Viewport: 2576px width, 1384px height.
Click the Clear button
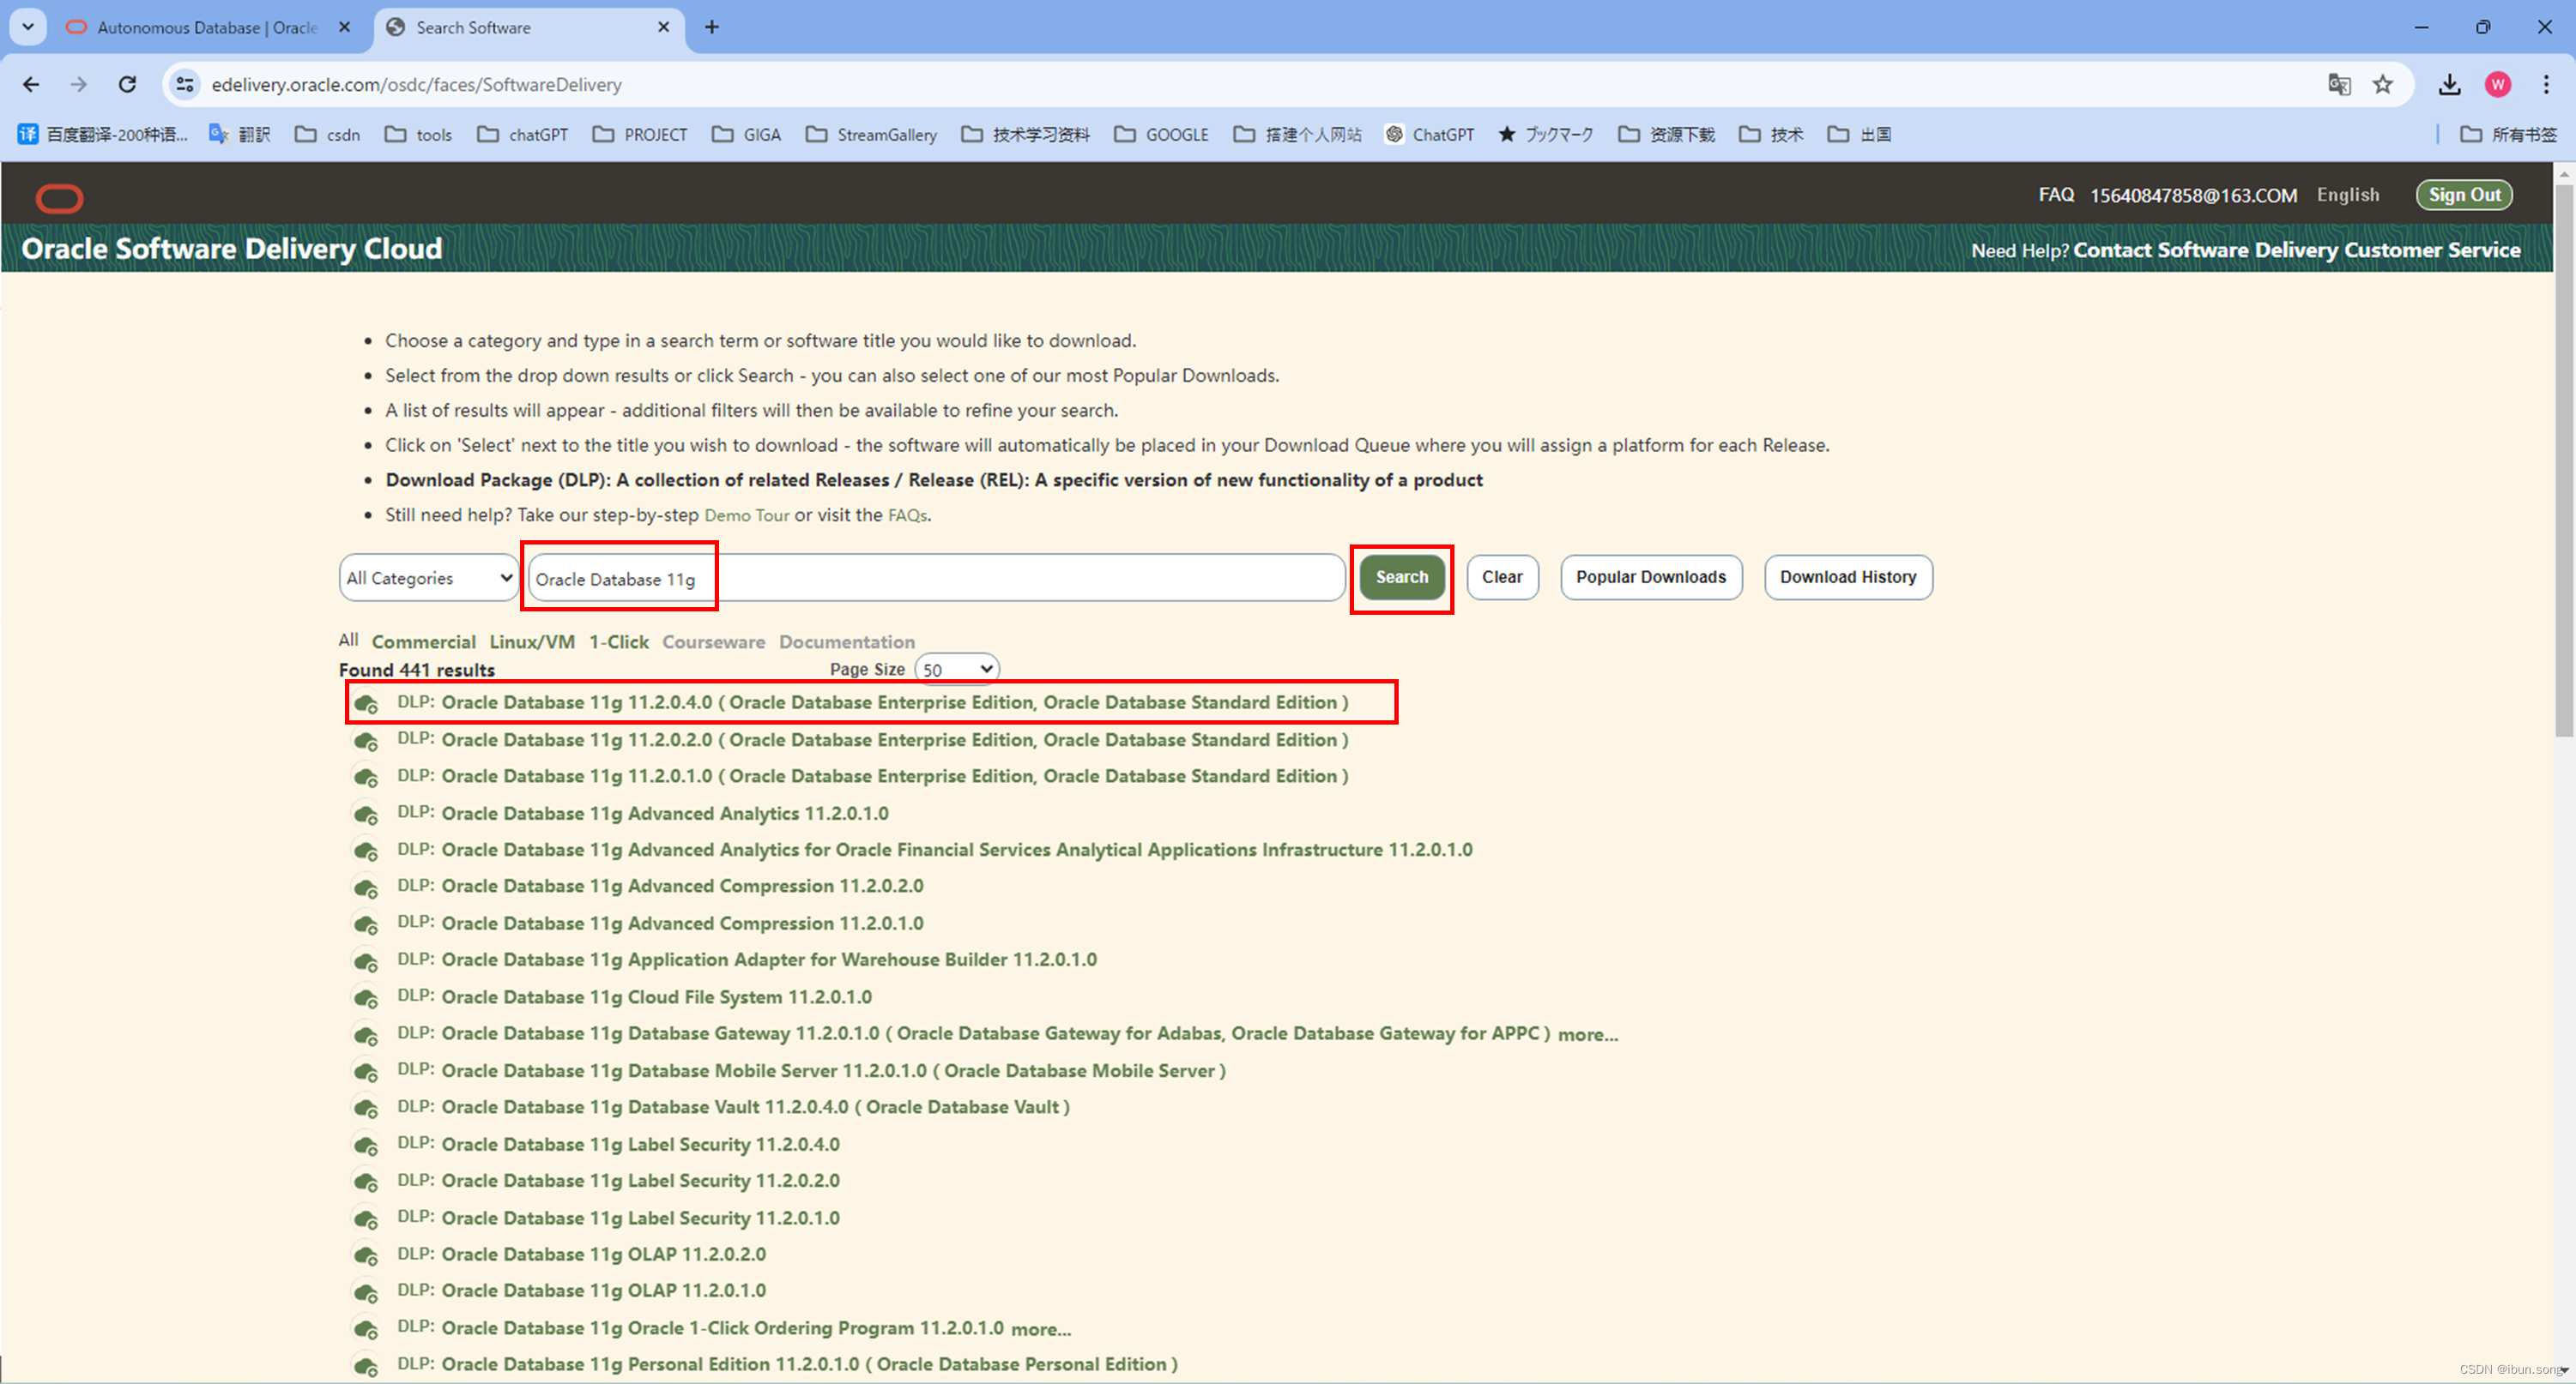pyautogui.click(x=1502, y=576)
